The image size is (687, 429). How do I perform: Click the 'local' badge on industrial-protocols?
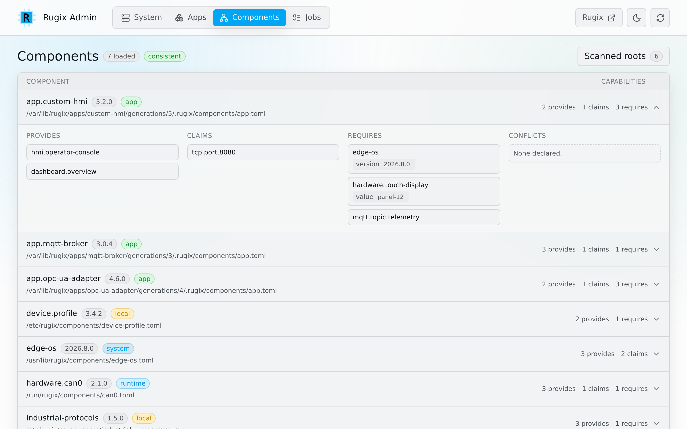[144, 419]
